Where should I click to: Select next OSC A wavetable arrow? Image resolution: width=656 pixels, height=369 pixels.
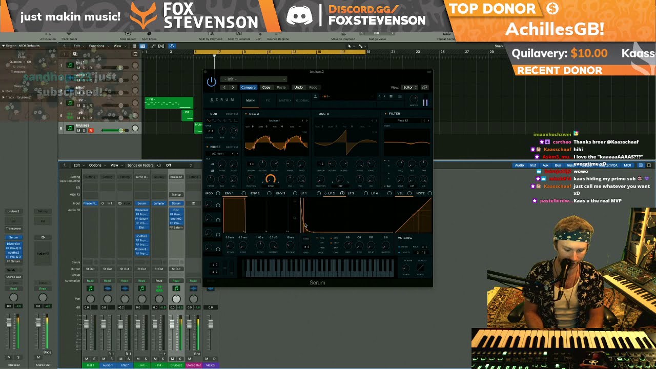[306, 120]
